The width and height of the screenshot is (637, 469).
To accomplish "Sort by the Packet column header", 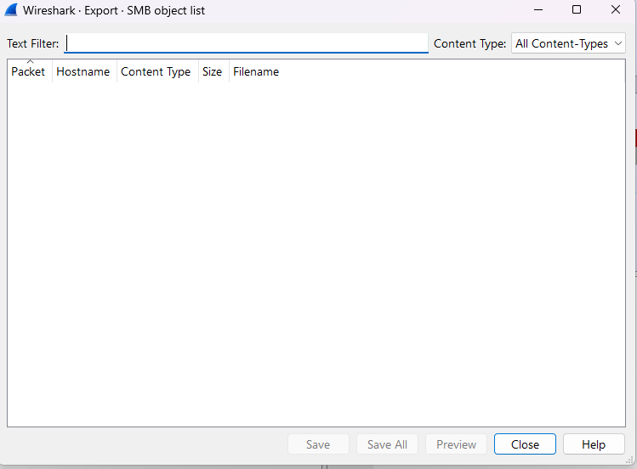I will 30,71.
